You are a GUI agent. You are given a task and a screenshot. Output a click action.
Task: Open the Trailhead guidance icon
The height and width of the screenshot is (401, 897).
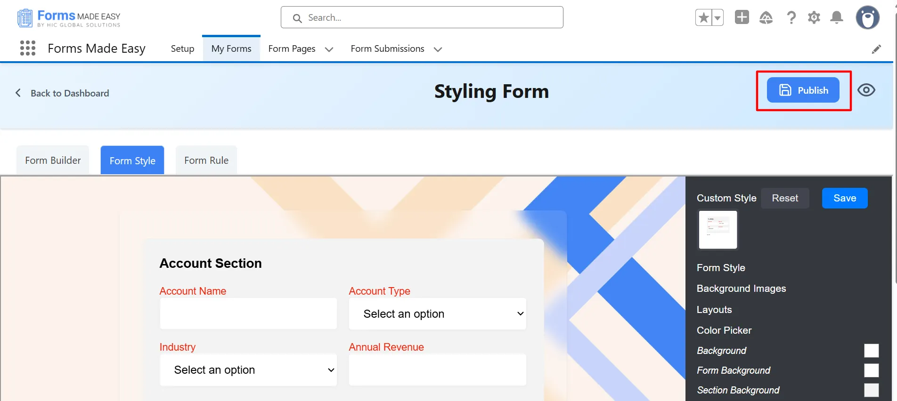pyautogui.click(x=766, y=18)
